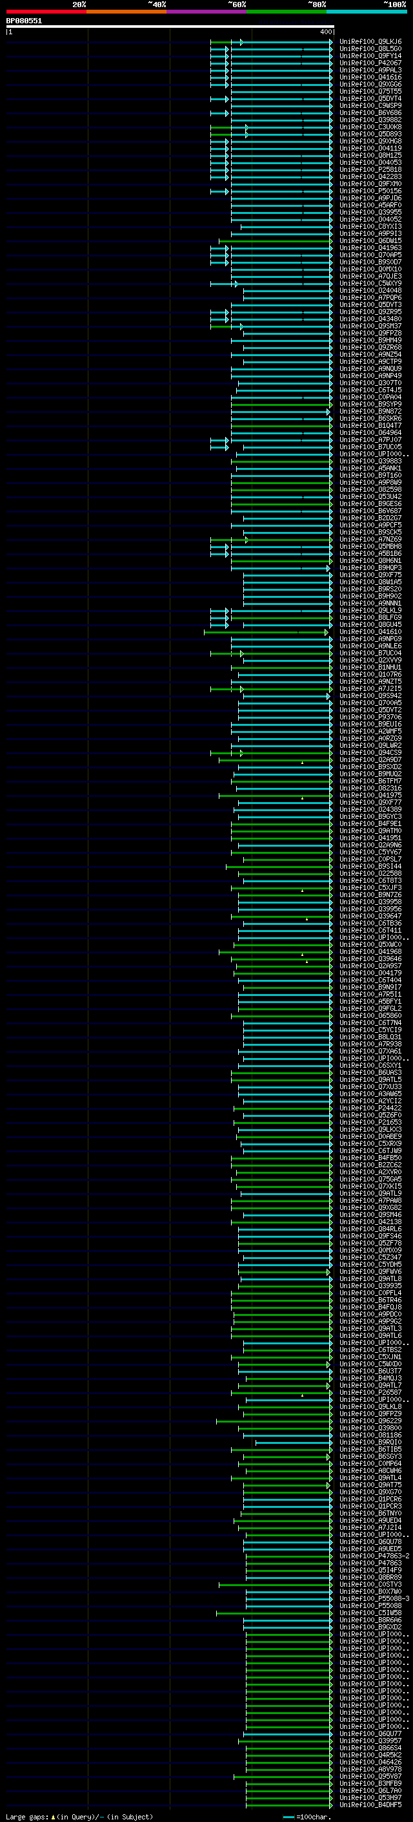Select hit label UniRef100_P47863-2
413x1822 pixels.
[x=374, y=1555]
